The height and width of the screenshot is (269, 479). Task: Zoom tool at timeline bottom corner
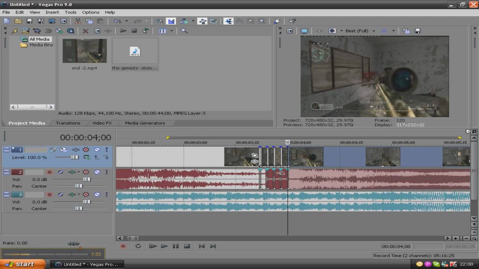474,238
